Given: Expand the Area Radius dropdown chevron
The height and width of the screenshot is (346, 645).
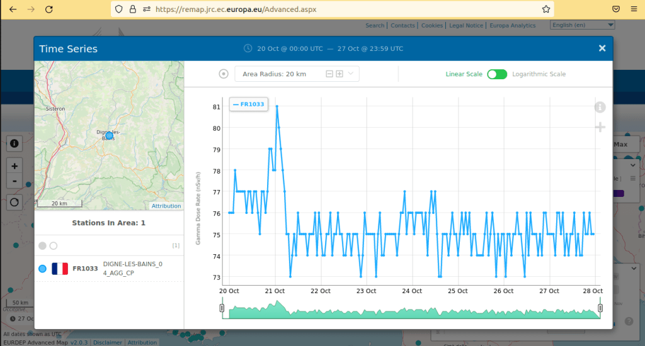Looking at the screenshot, I should point(351,74).
